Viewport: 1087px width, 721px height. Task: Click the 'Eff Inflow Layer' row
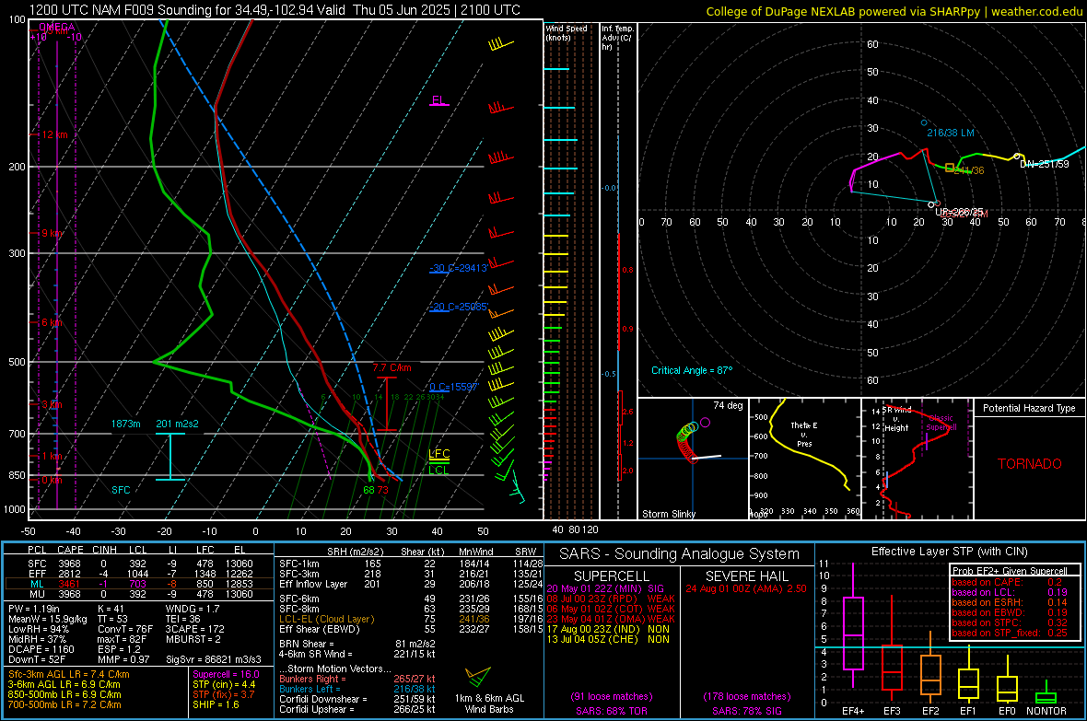click(411, 584)
